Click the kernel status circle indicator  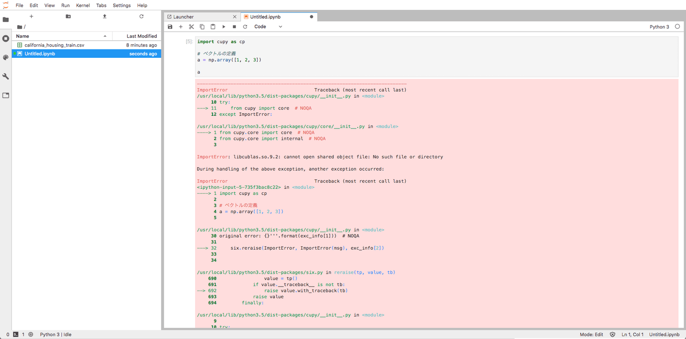(677, 26)
